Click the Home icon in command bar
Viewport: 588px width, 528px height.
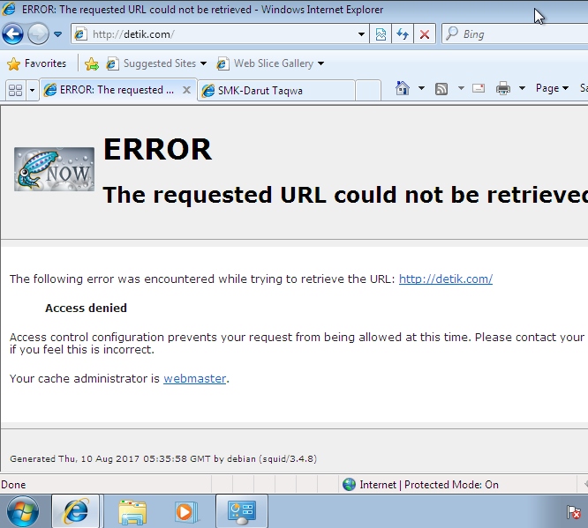[x=403, y=88]
